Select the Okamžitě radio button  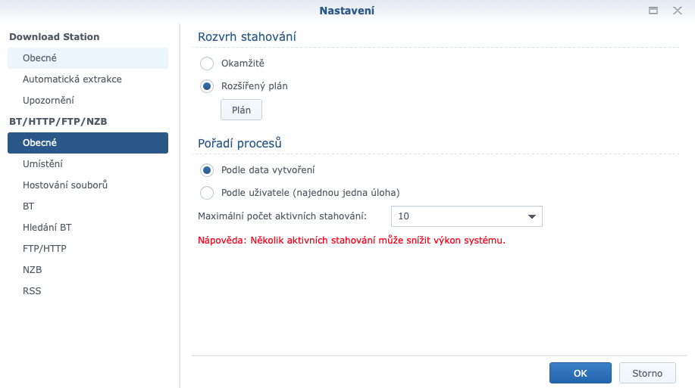pos(207,64)
